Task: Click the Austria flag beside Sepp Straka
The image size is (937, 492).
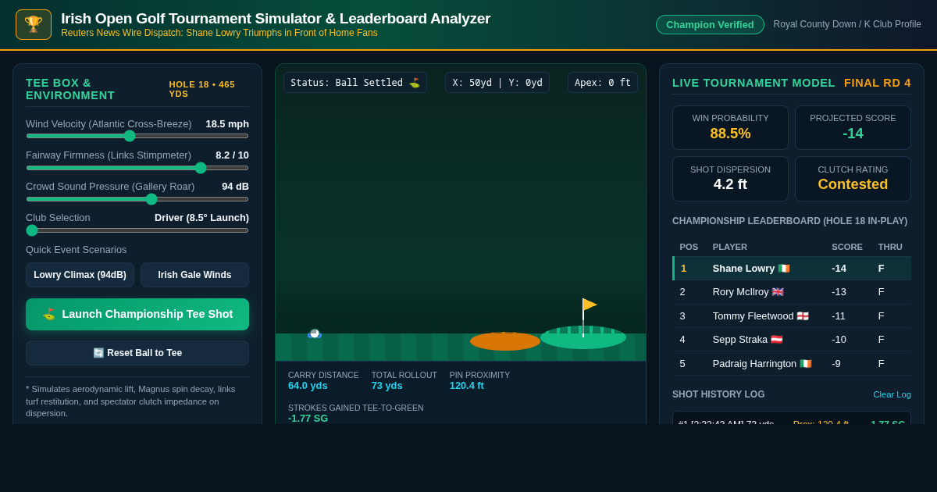Action: click(x=777, y=340)
